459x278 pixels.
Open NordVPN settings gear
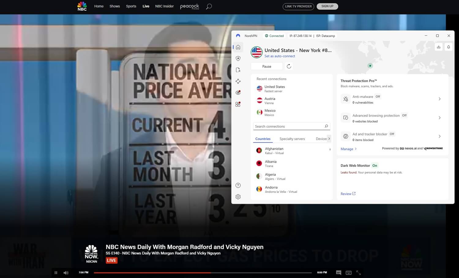(238, 197)
